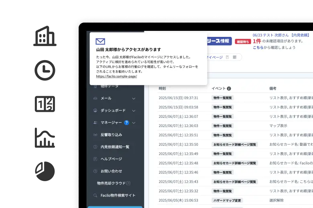Expand the メール sidebar section chevron

[x=134, y=98]
